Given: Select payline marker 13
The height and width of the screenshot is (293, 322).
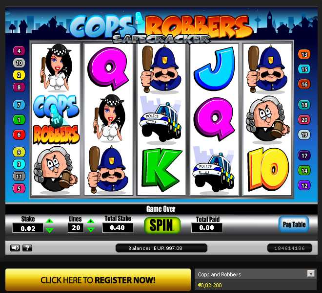Looking at the screenshot, I should click(x=304, y=55).
